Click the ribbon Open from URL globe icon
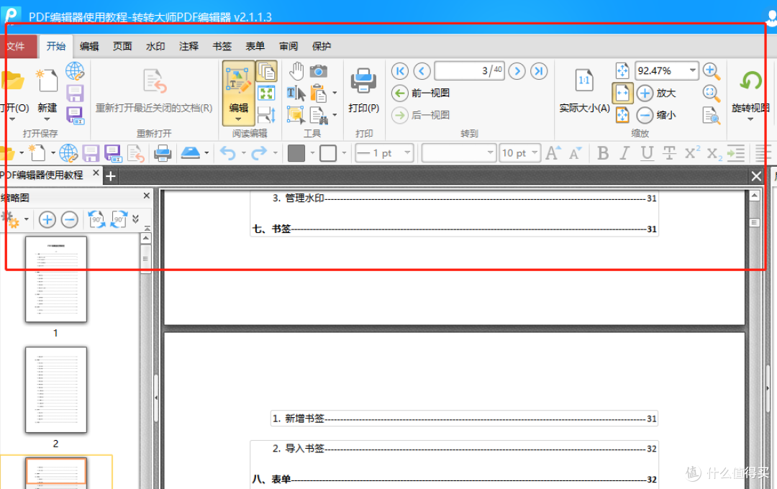Screen dimensions: 777x489 pyautogui.click(x=75, y=71)
